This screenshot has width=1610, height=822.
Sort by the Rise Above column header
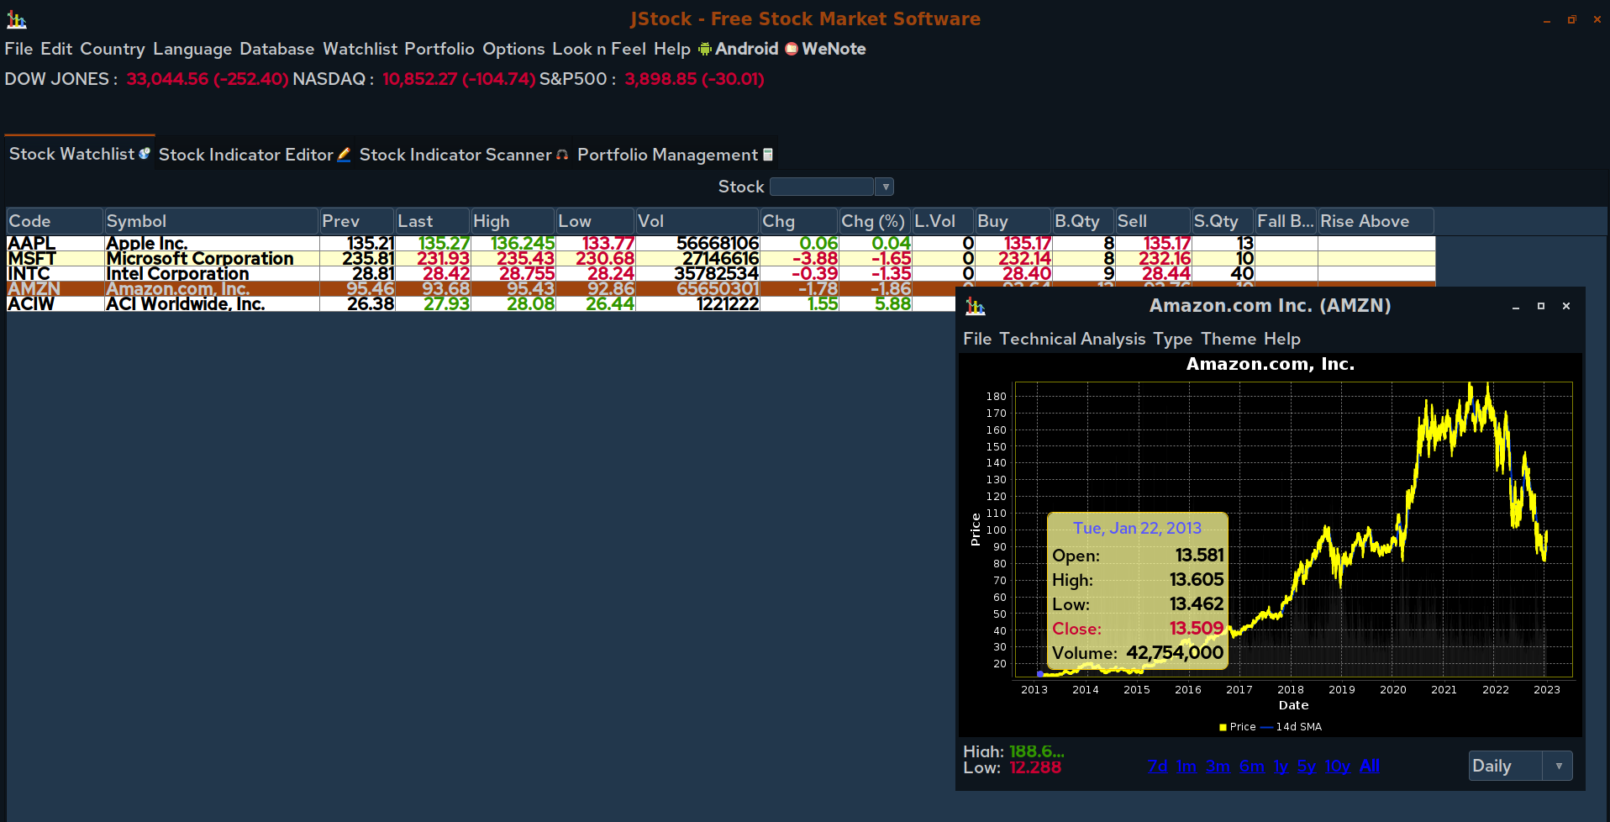click(1376, 221)
